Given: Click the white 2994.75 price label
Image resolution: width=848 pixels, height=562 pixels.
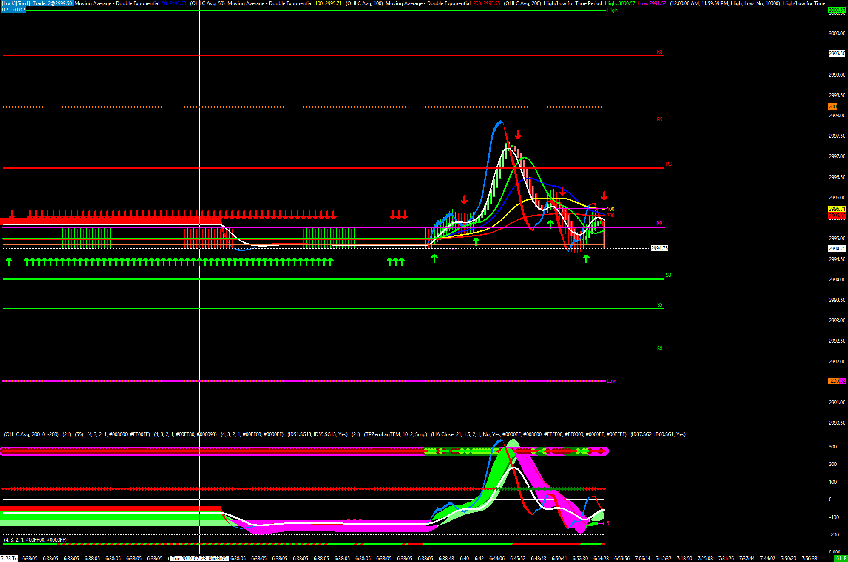Looking at the screenshot, I should click(659, 248).
